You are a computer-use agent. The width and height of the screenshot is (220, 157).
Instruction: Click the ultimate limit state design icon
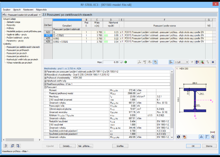click(139, 62)
